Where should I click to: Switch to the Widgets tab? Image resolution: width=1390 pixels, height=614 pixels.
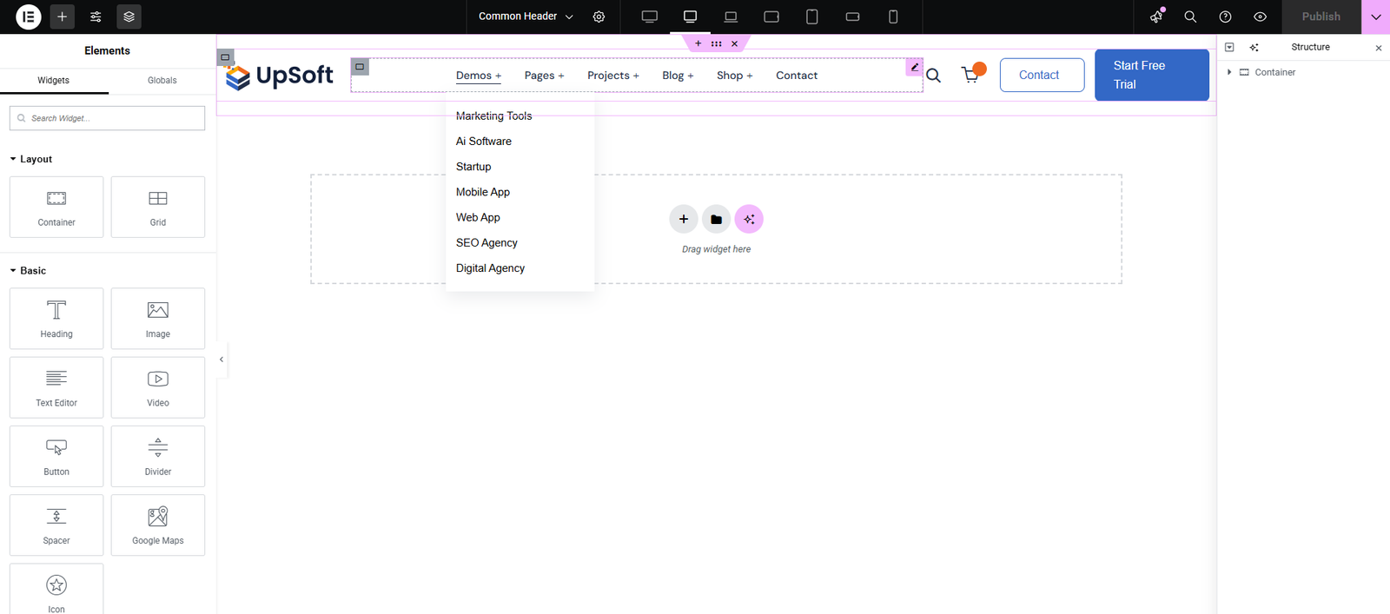point(54,80)
